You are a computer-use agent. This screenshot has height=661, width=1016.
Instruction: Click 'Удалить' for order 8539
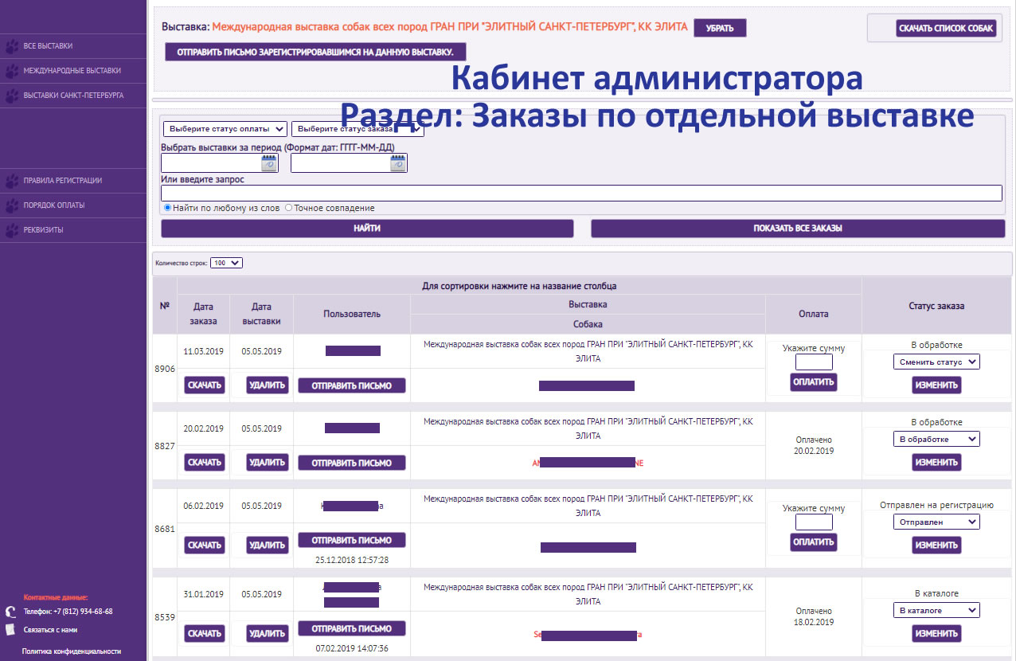coord(267,634)
